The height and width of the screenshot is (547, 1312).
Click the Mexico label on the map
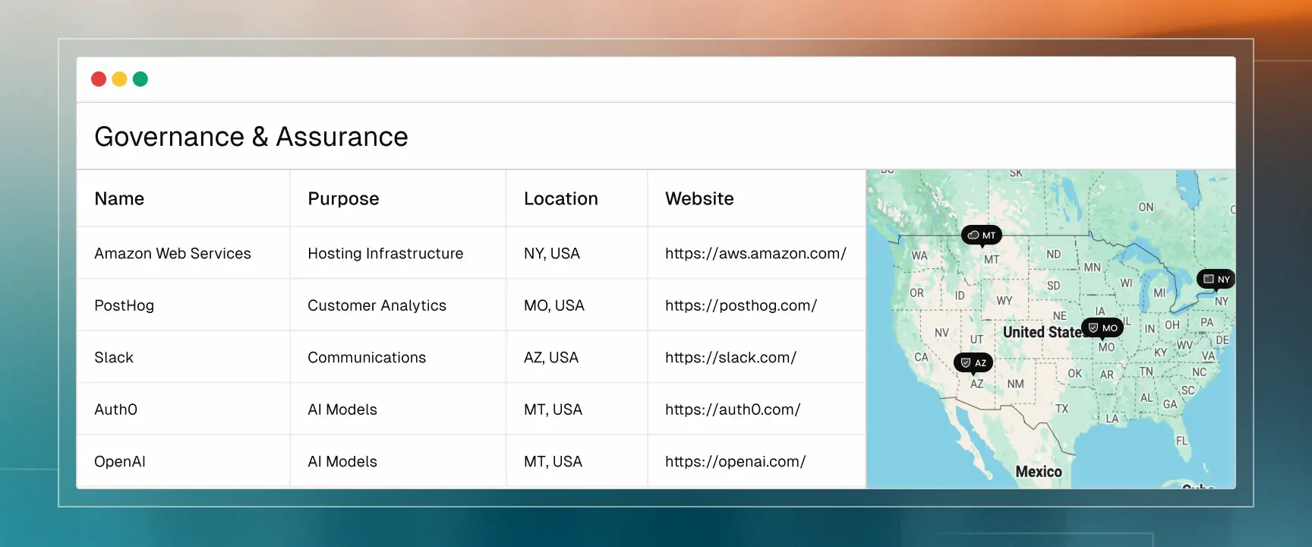click(1039, 472)
